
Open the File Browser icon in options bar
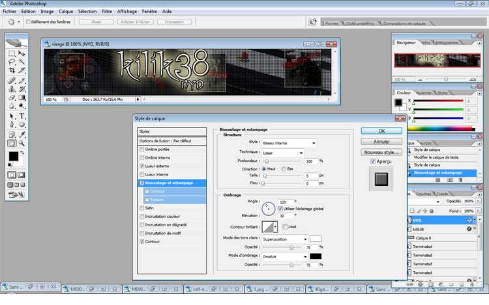tap(312, 22)
